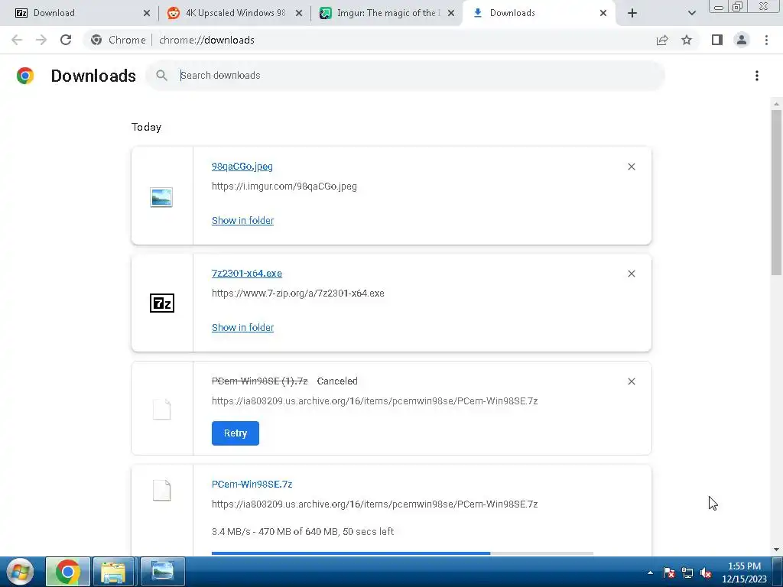This screenshot has width=783, height=587.
Task: Click the muted volume tray icon
Action: pyautogui.click(x=706, y=572)
